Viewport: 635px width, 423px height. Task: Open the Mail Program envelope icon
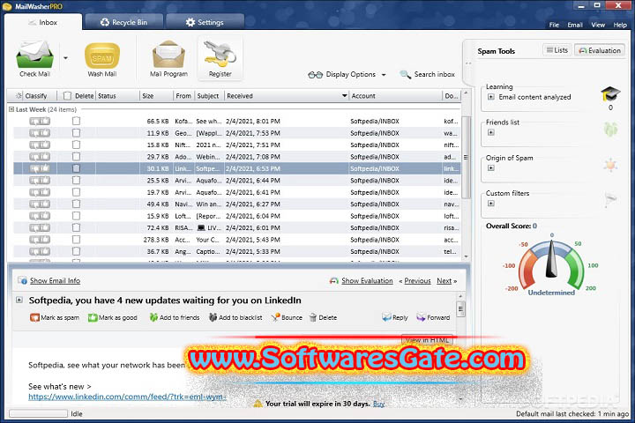point(168,55)
